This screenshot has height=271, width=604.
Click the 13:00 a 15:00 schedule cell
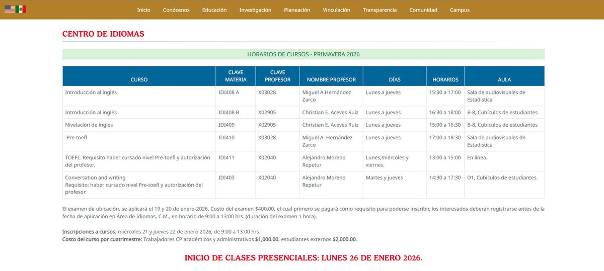(445, 161)
